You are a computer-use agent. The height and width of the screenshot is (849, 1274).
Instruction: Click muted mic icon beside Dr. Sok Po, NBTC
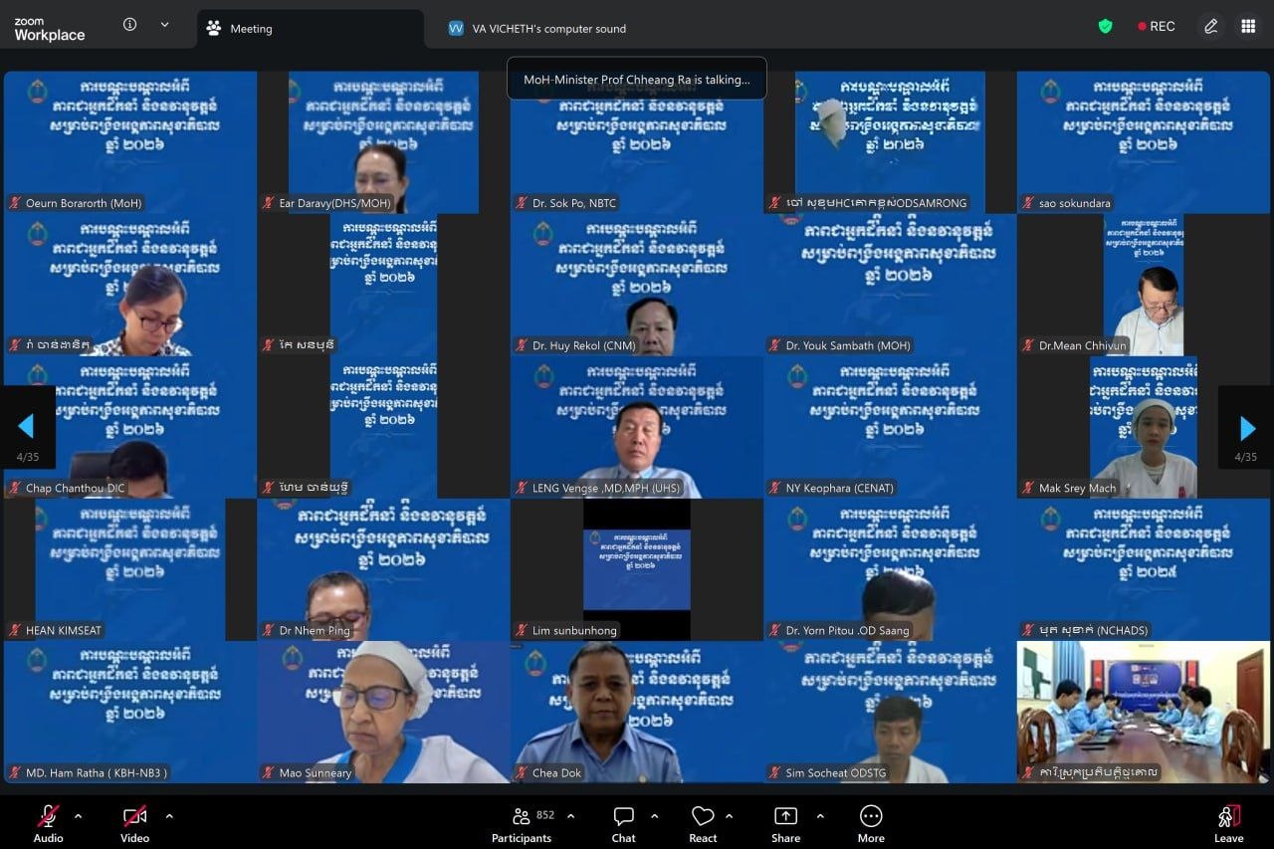522,203
